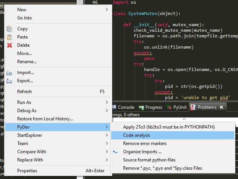Select Copy menu item
The image size is (238, 179).
pyautogui.click(x=58, y=29)
